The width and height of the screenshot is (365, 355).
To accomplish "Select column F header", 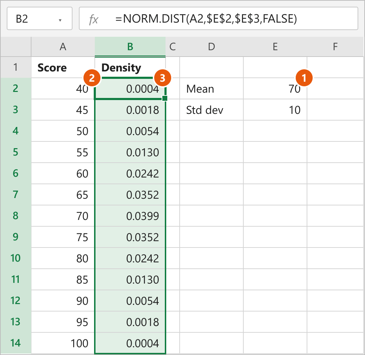I will [335, 47].
